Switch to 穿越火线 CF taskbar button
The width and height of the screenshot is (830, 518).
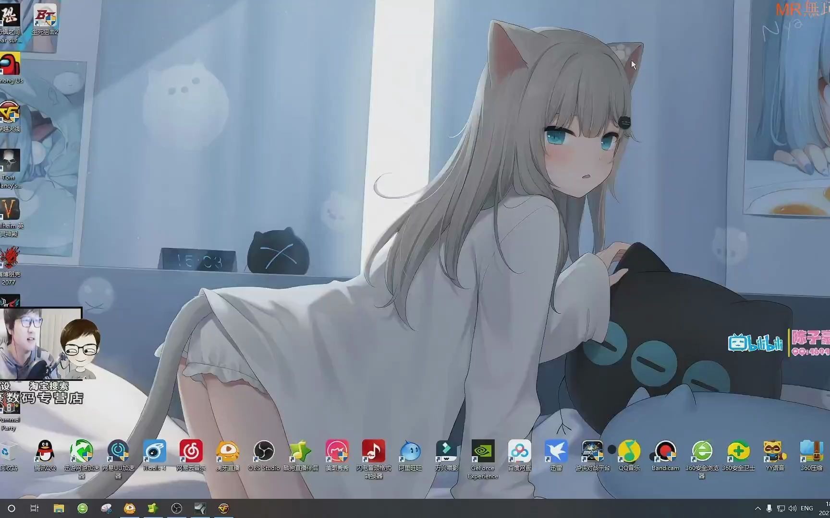(x=224, y=508)
